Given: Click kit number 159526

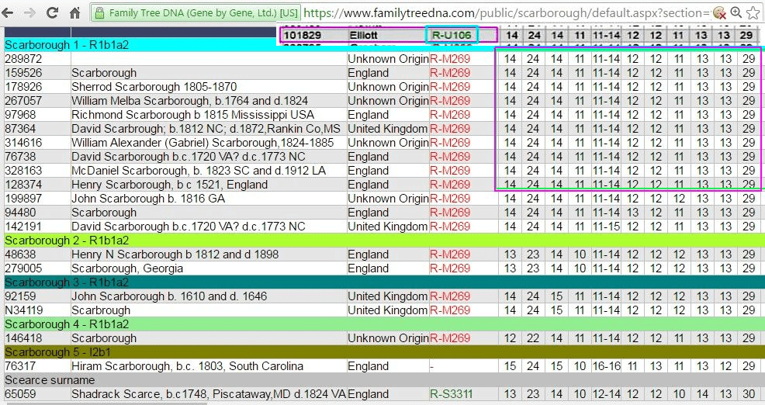Looking at the screenshot, I should pyautogui.click(x=23, y=73).
